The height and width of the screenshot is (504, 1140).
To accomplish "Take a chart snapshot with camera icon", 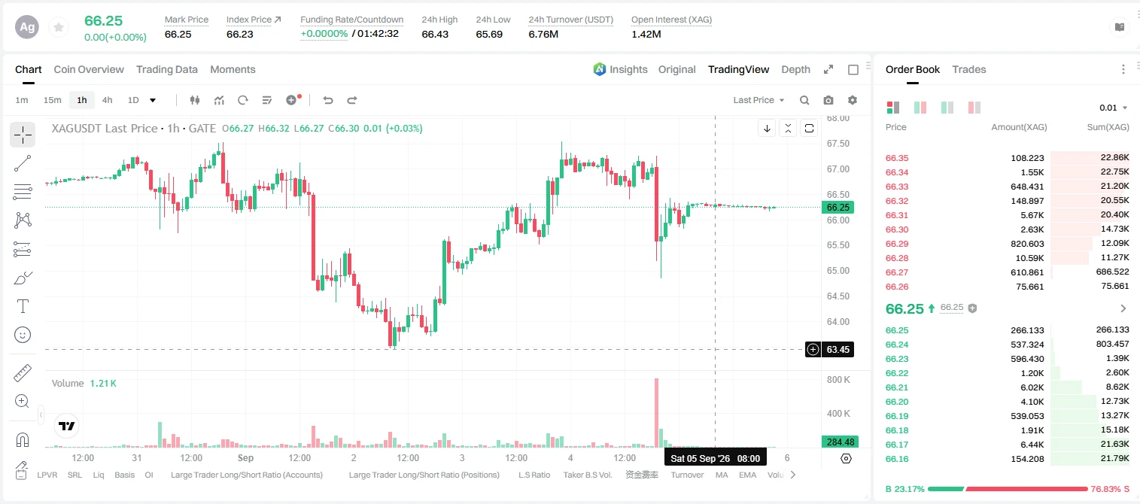I will (x=828, y=100).
